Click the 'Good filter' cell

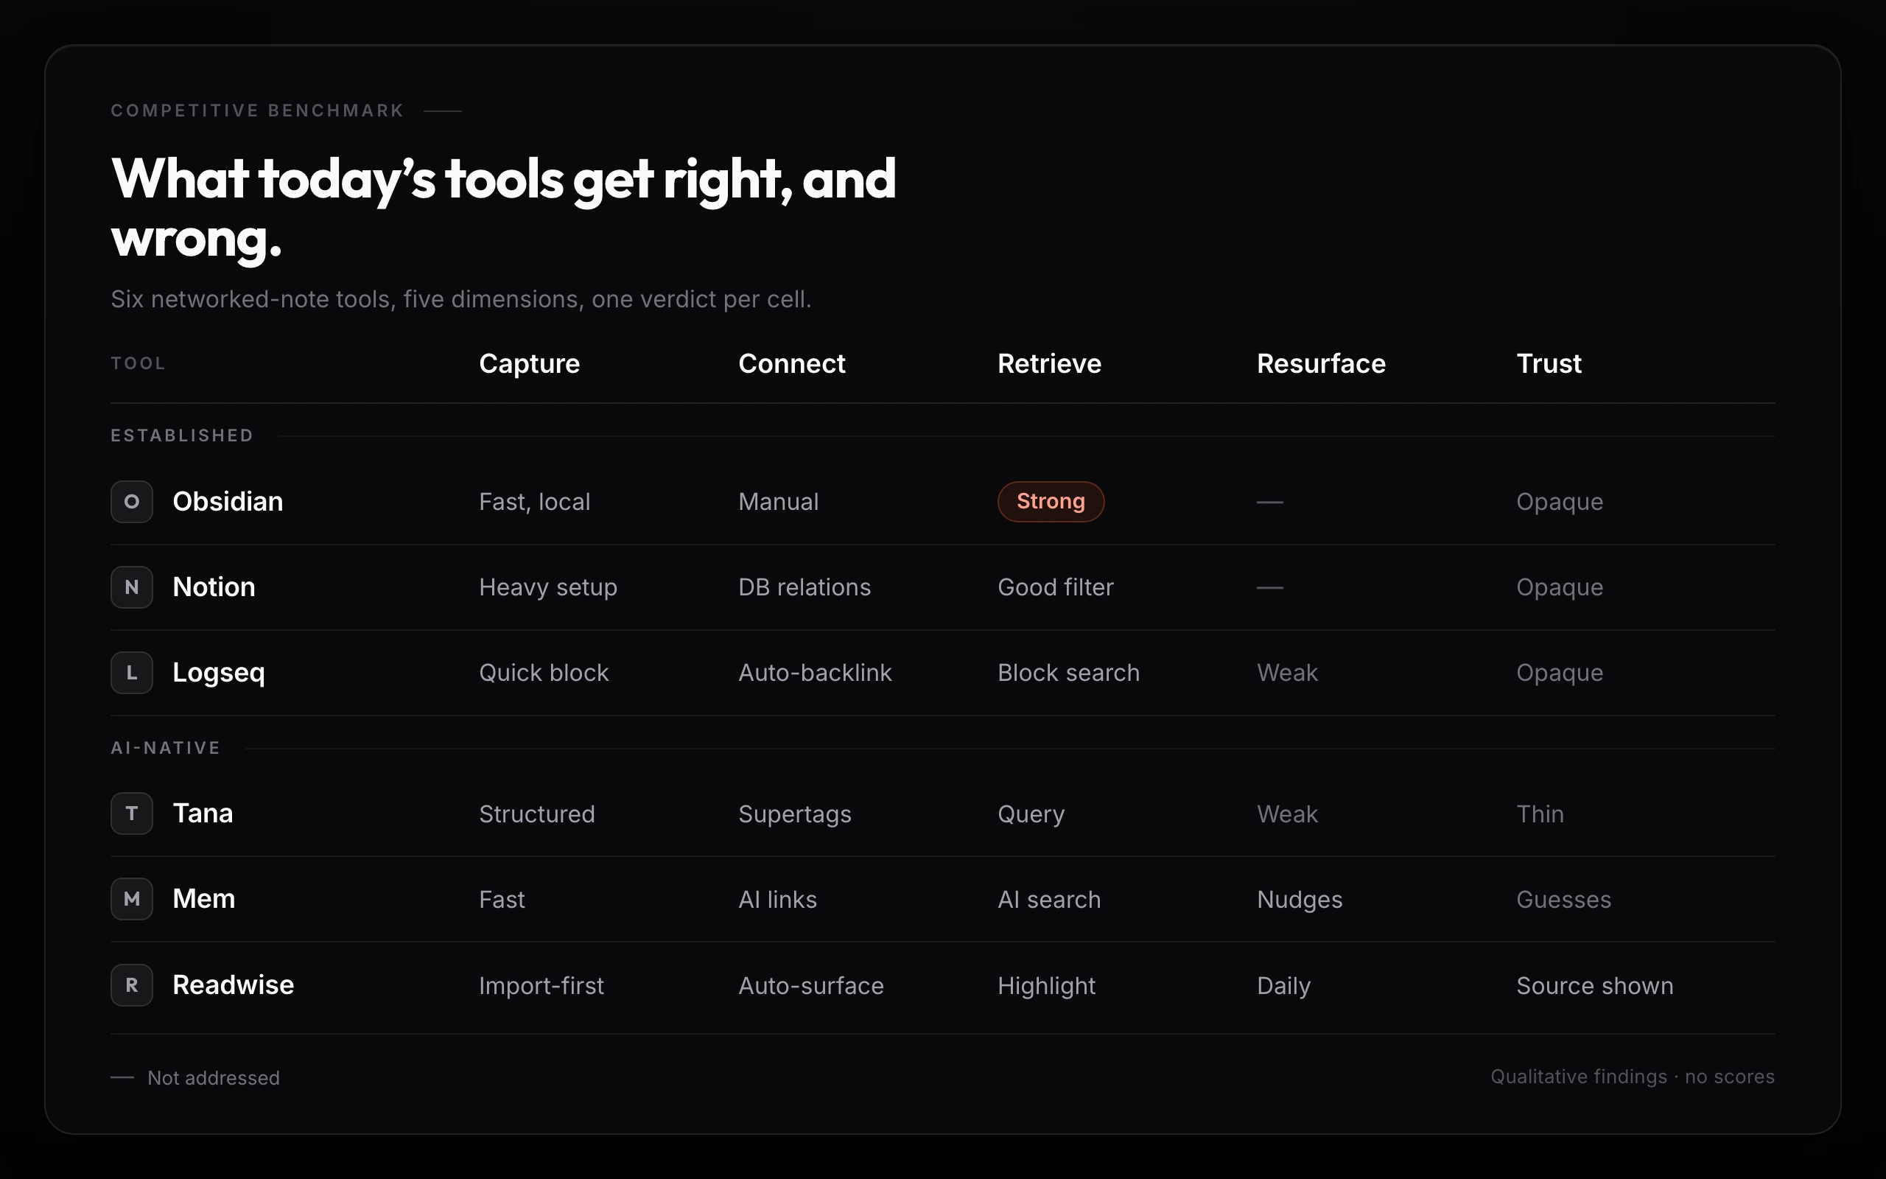[1055, 588]
